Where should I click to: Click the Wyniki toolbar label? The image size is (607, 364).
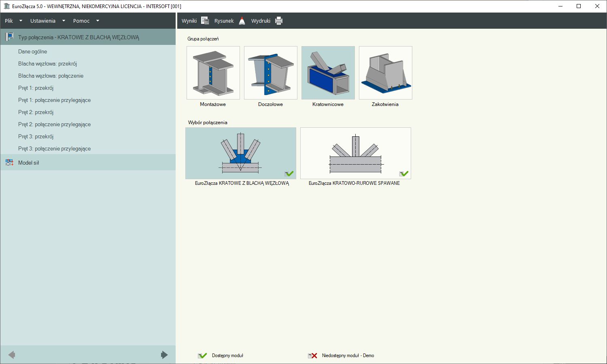tap(189, 21)
